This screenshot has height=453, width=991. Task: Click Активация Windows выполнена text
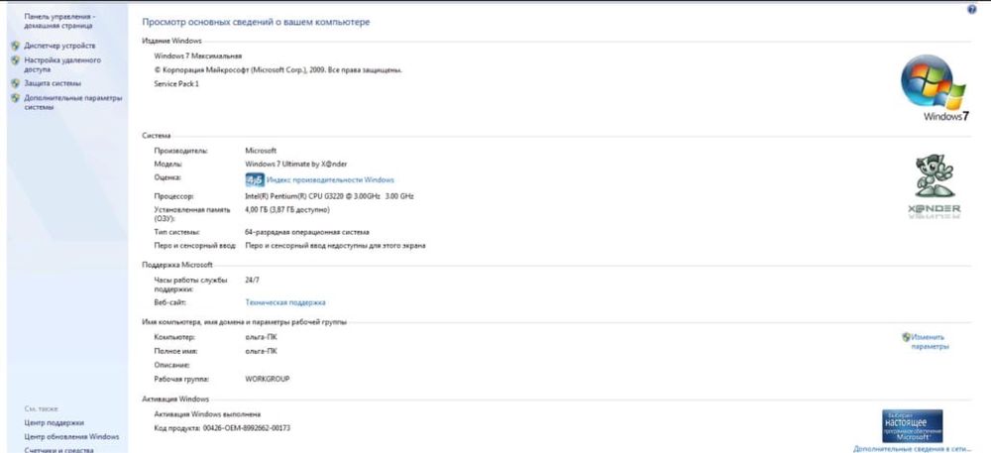[207, 414]
